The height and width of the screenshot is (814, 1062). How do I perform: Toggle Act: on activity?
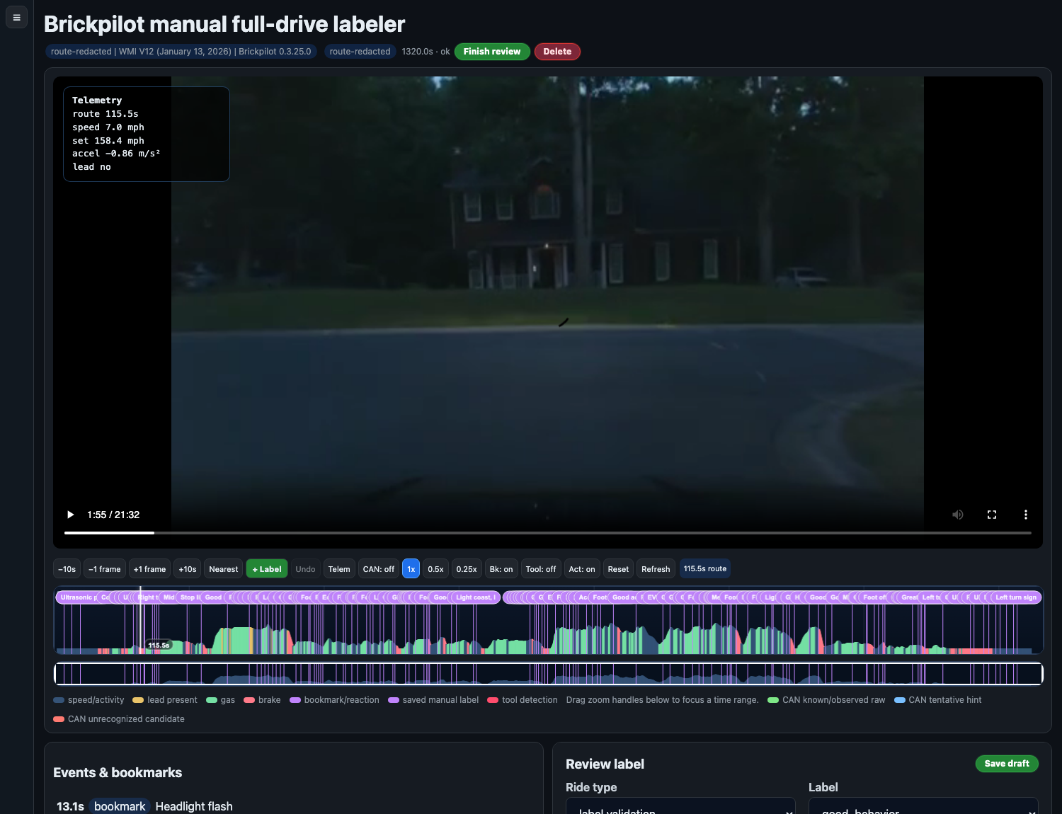tap(582, 569)
